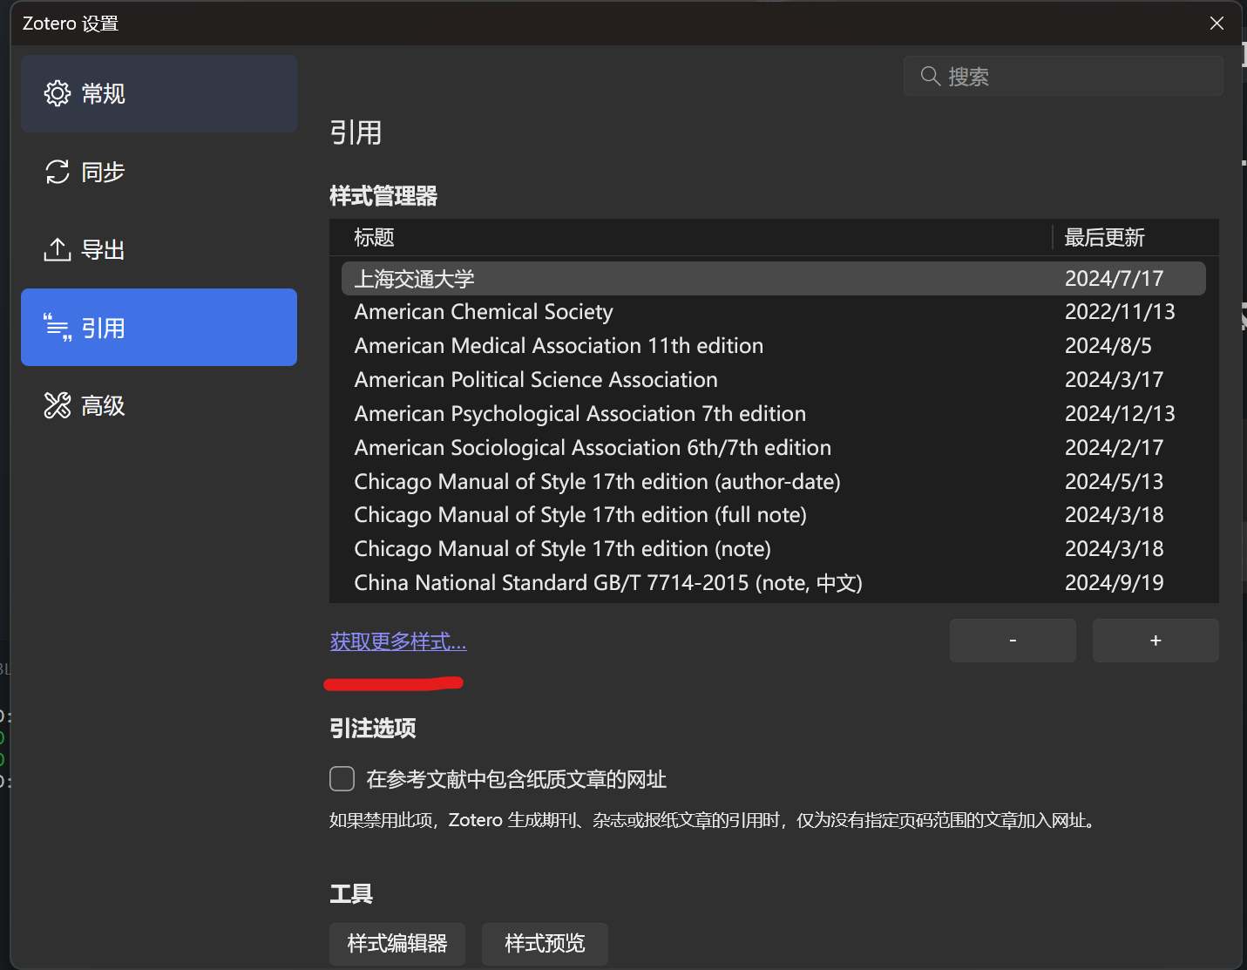Sort styles by 最后更新 column header
Viewport: 1247px width, 970px height.
tap(1104, 237)
